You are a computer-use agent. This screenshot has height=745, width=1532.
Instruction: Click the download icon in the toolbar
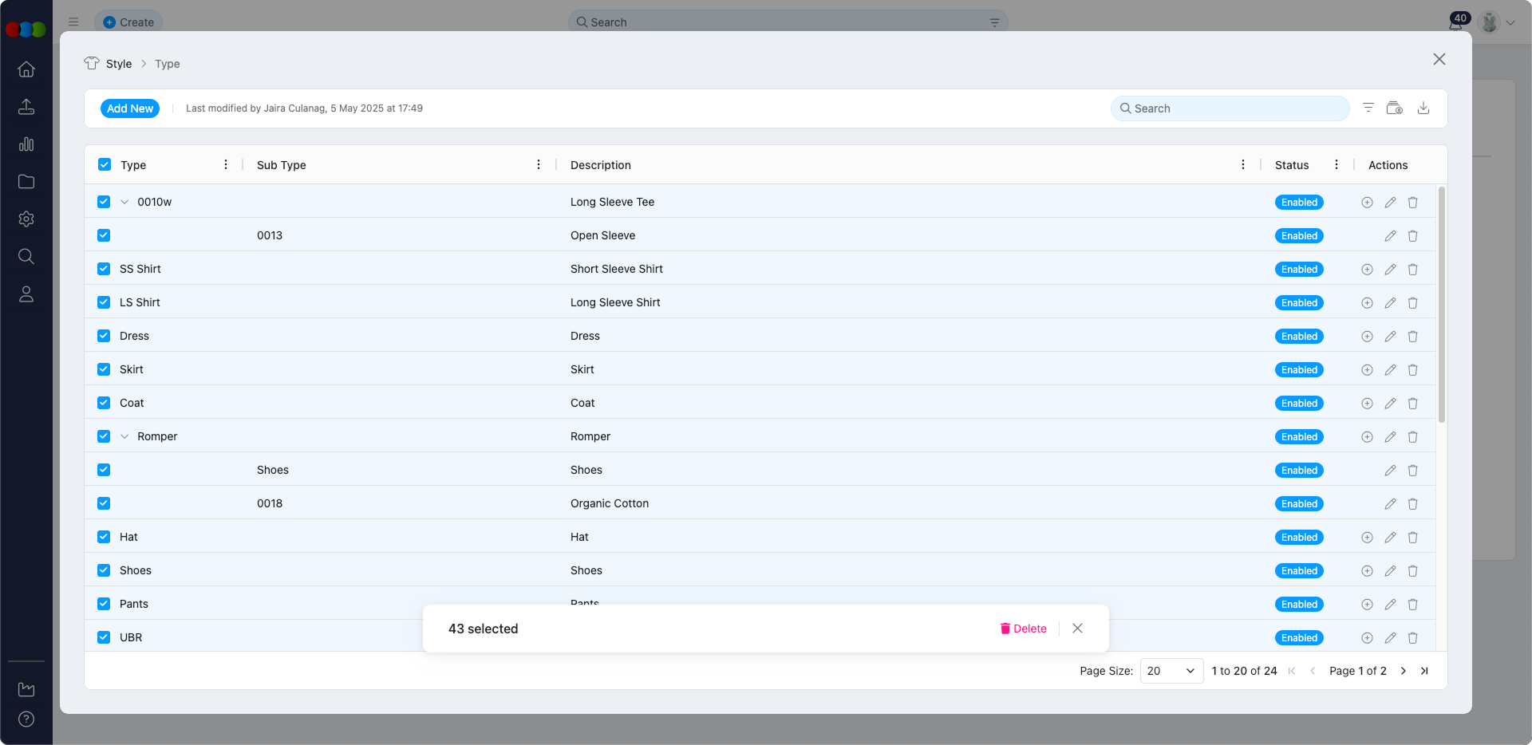coord(1423,108)
